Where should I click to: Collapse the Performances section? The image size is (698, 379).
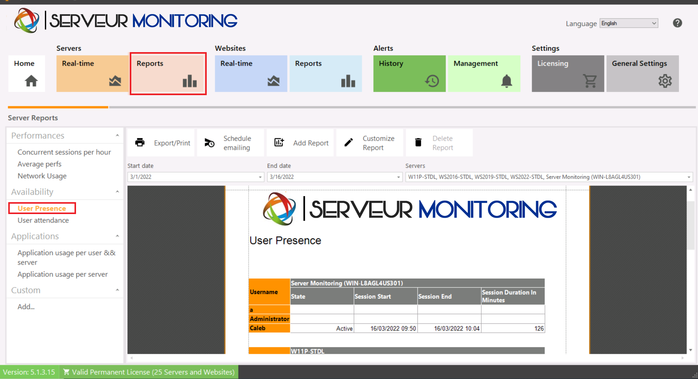[117, 135]
